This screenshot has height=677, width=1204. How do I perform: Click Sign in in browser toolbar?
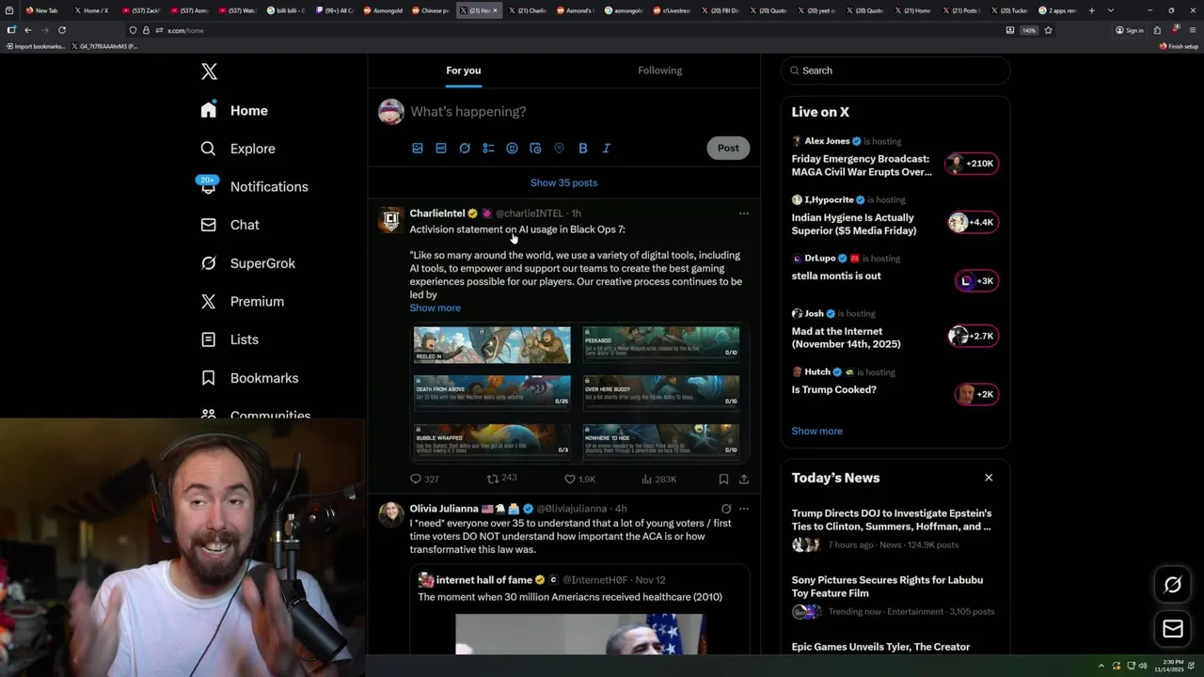coord(1130,30)
